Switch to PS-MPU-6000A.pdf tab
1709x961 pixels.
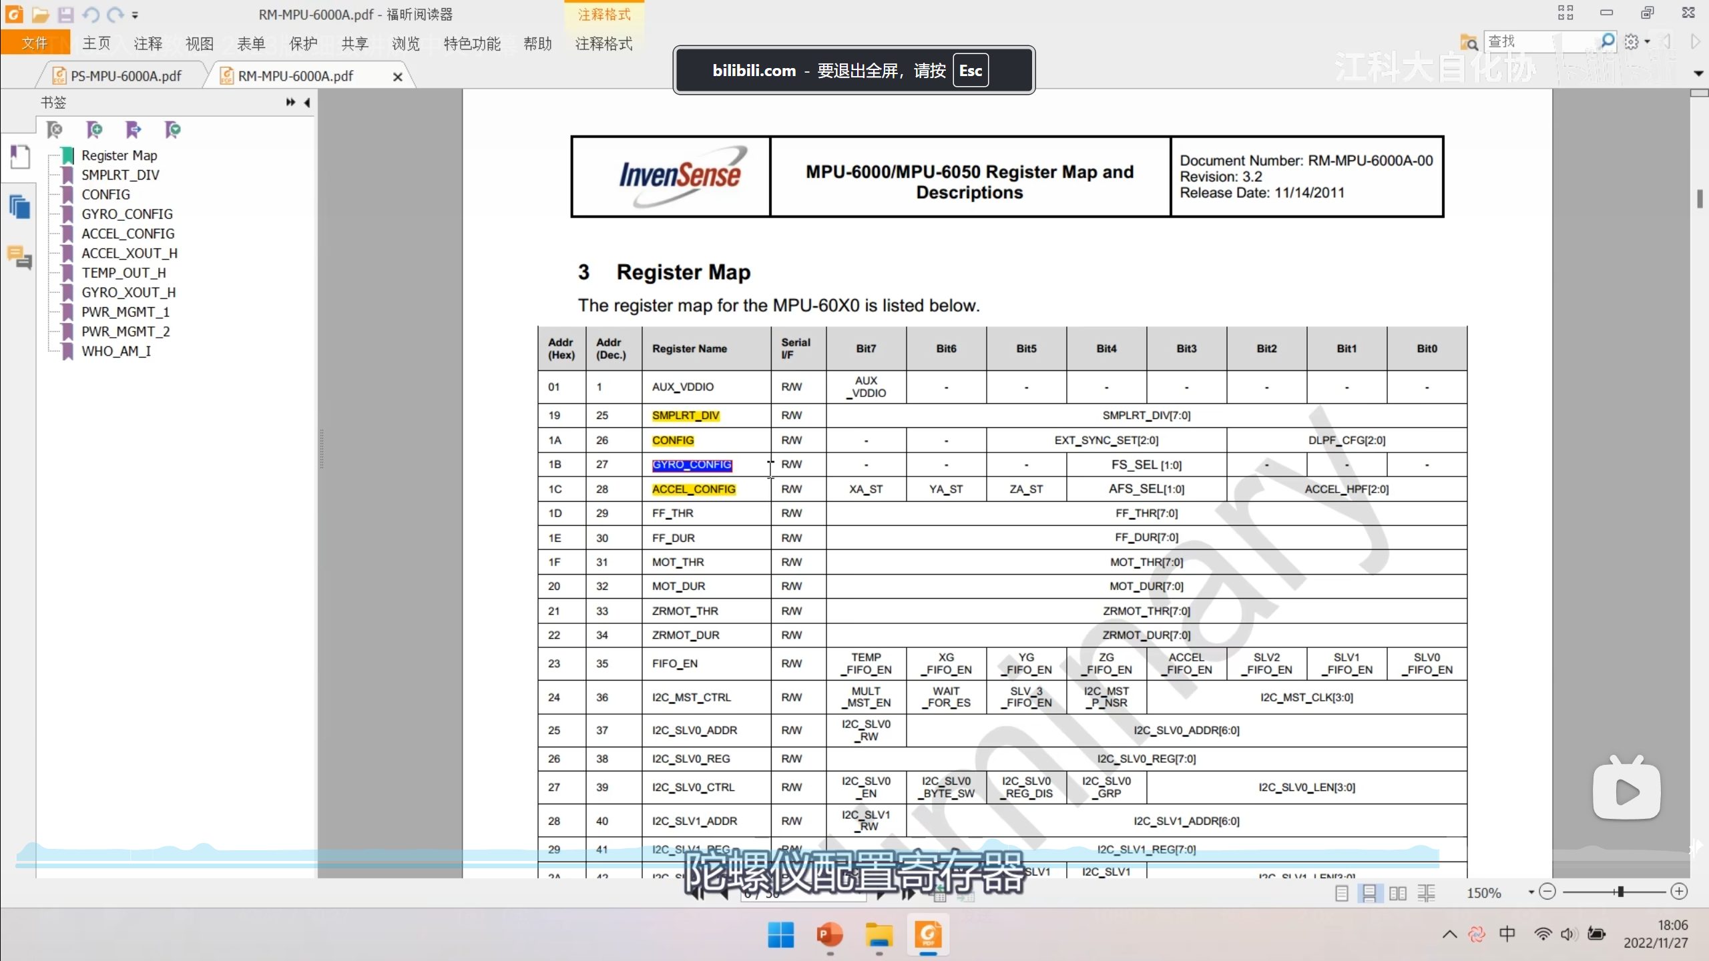[x=126, y=76]
